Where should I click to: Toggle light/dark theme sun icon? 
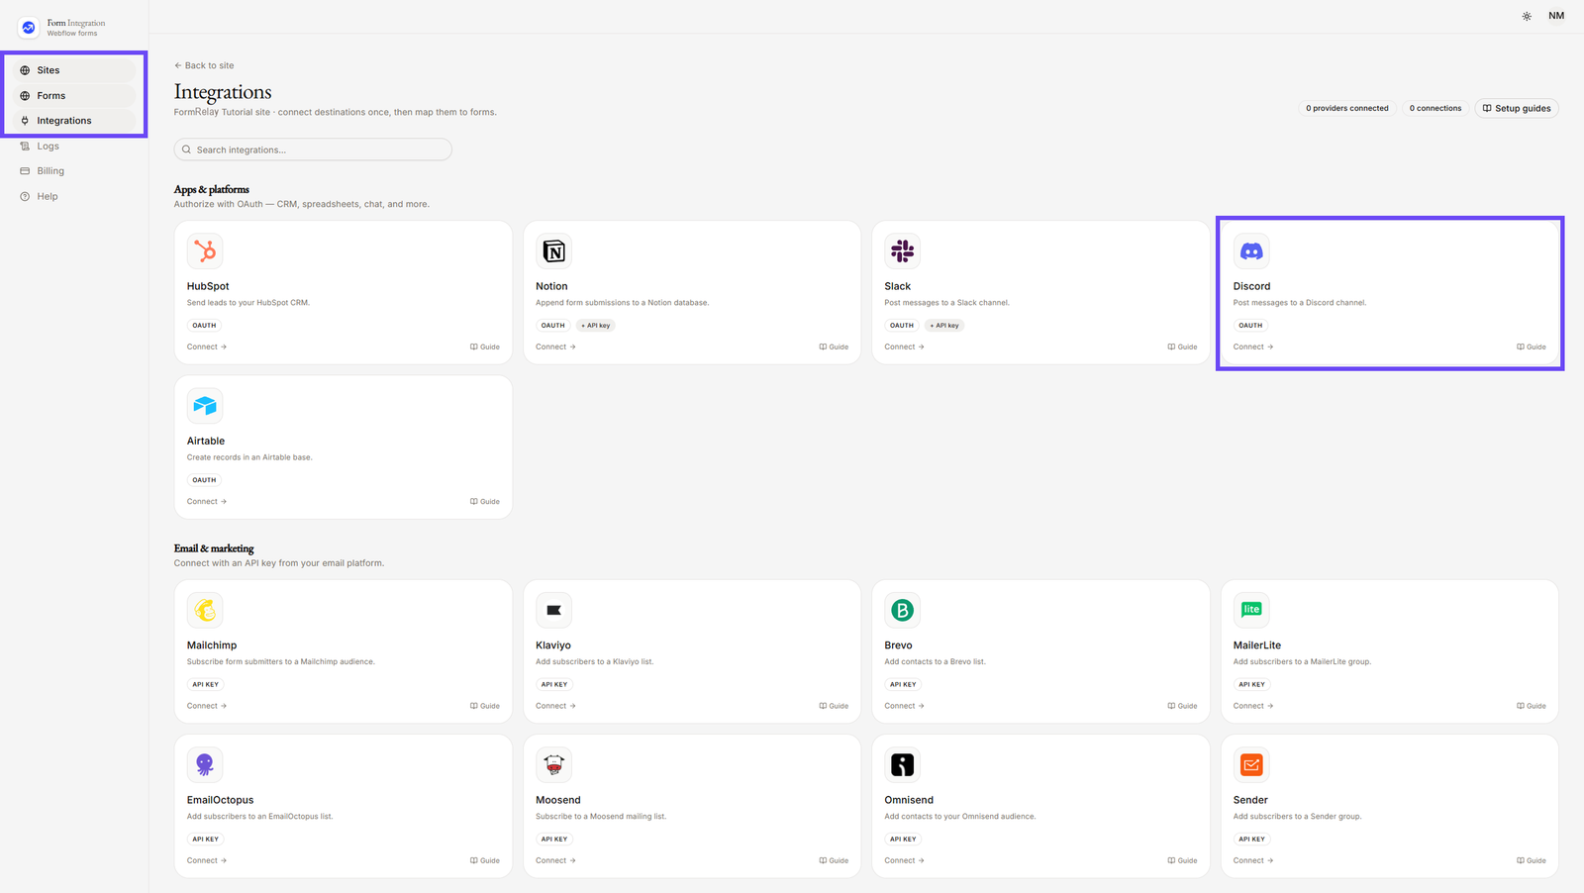(x=1527, y=16)
